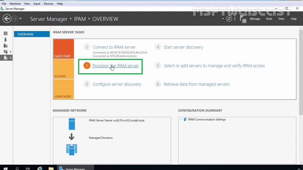
Task: Click 'Connected as MYLAB\Administrator' text
Action: click(115, 56)
